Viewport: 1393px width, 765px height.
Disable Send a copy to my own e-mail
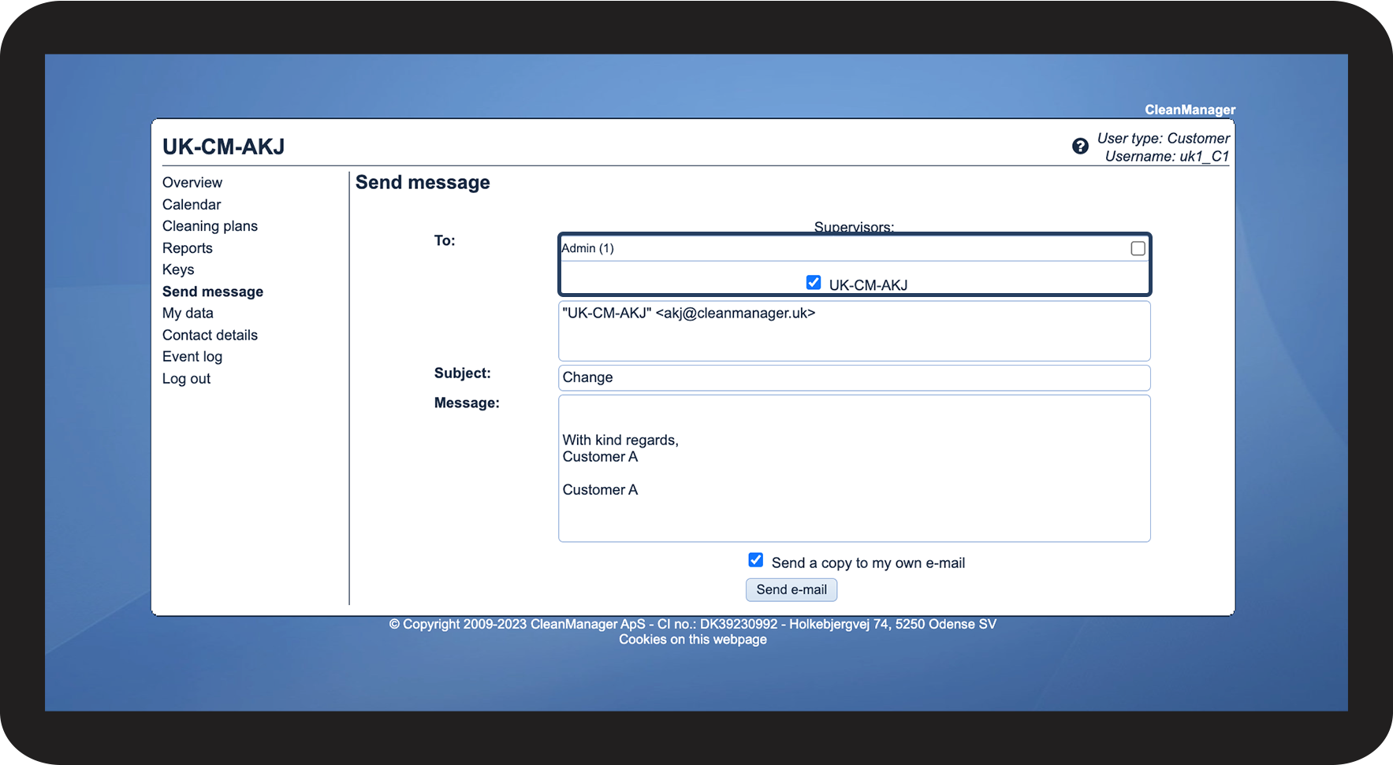756,560
